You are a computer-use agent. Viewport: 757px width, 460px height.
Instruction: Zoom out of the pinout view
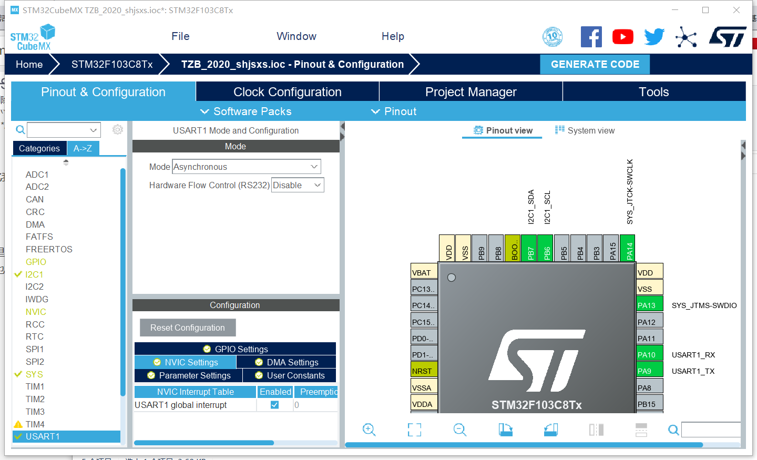[x=459, y=430]
